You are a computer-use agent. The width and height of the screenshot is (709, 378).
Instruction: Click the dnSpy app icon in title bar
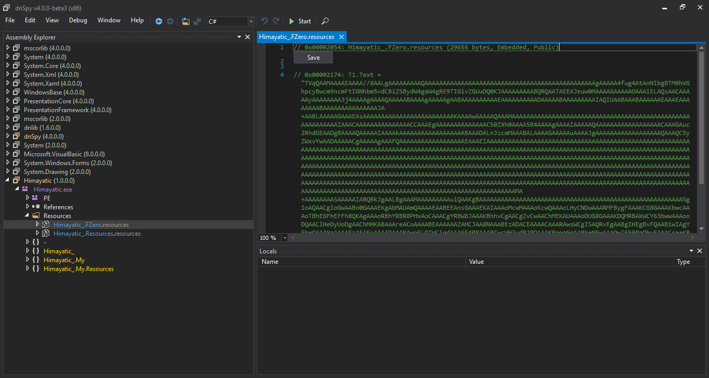(7, 8)
